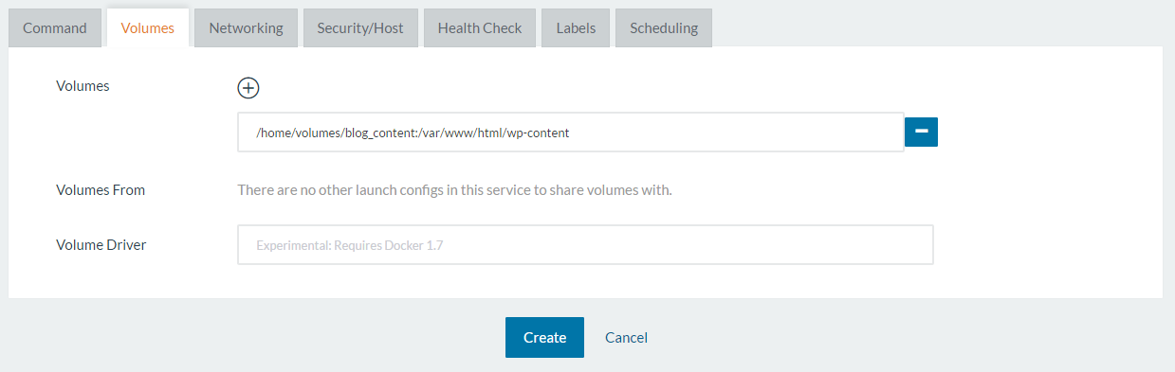The height and width of the screenshot is (372, 1175).
Task: Place cursor in Experimental Docker 1.7 placeholder field
Action: point(585,244)
